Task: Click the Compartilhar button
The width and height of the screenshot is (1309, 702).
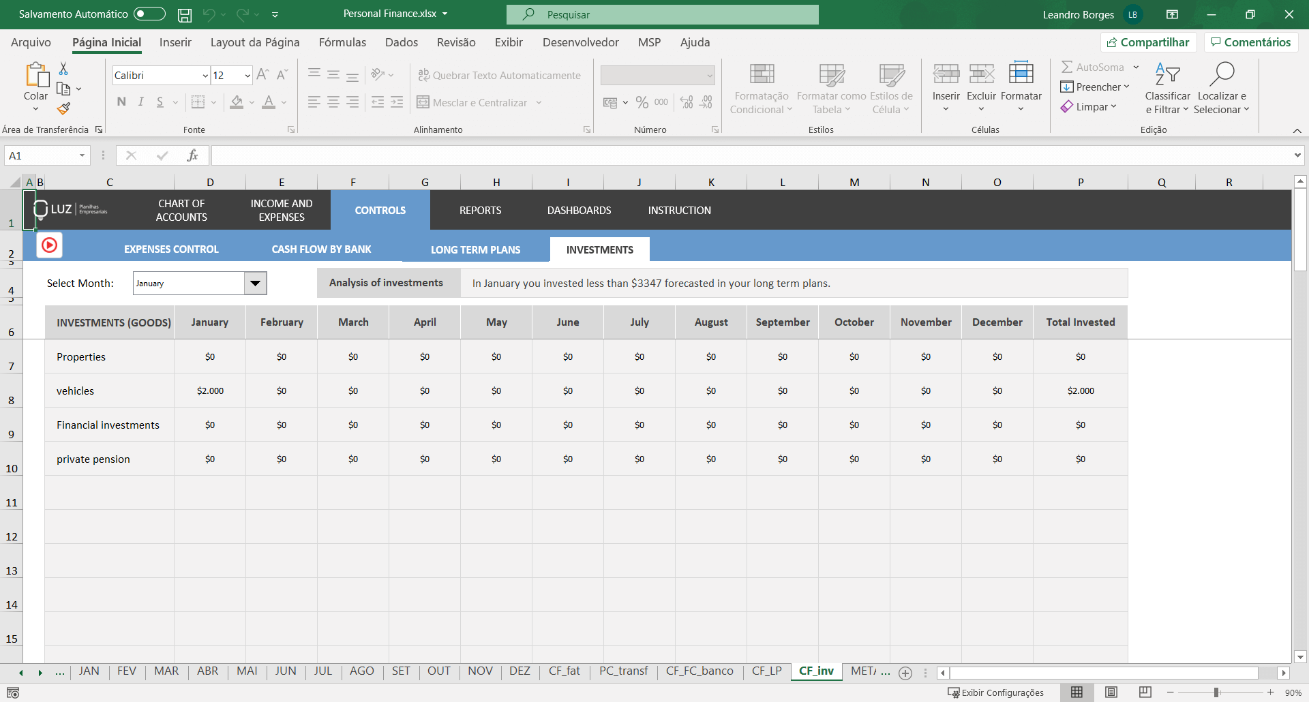Action: [1148, 42]
